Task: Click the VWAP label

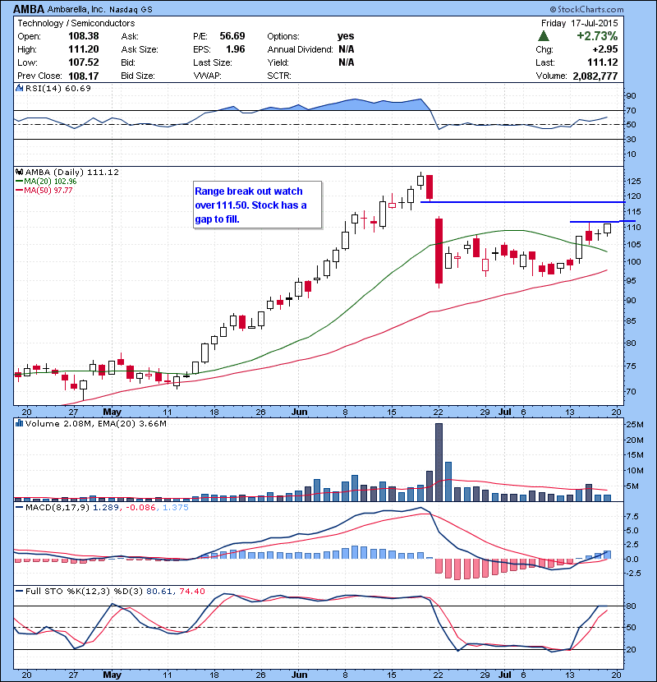Action: 208,76
